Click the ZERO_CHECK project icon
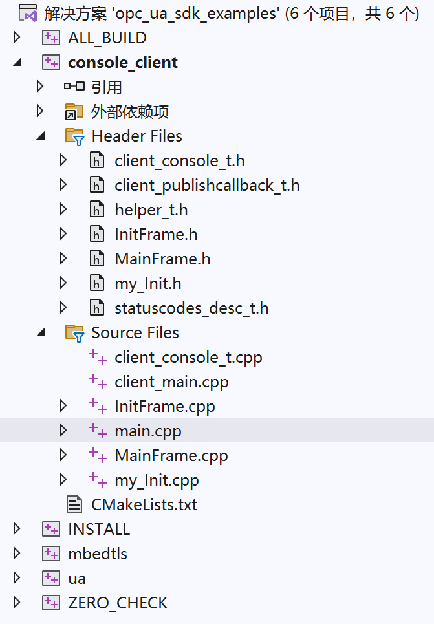 51,603
